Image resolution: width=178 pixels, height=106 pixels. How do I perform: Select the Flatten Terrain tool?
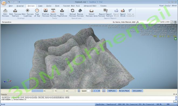(x=46, y=13)
